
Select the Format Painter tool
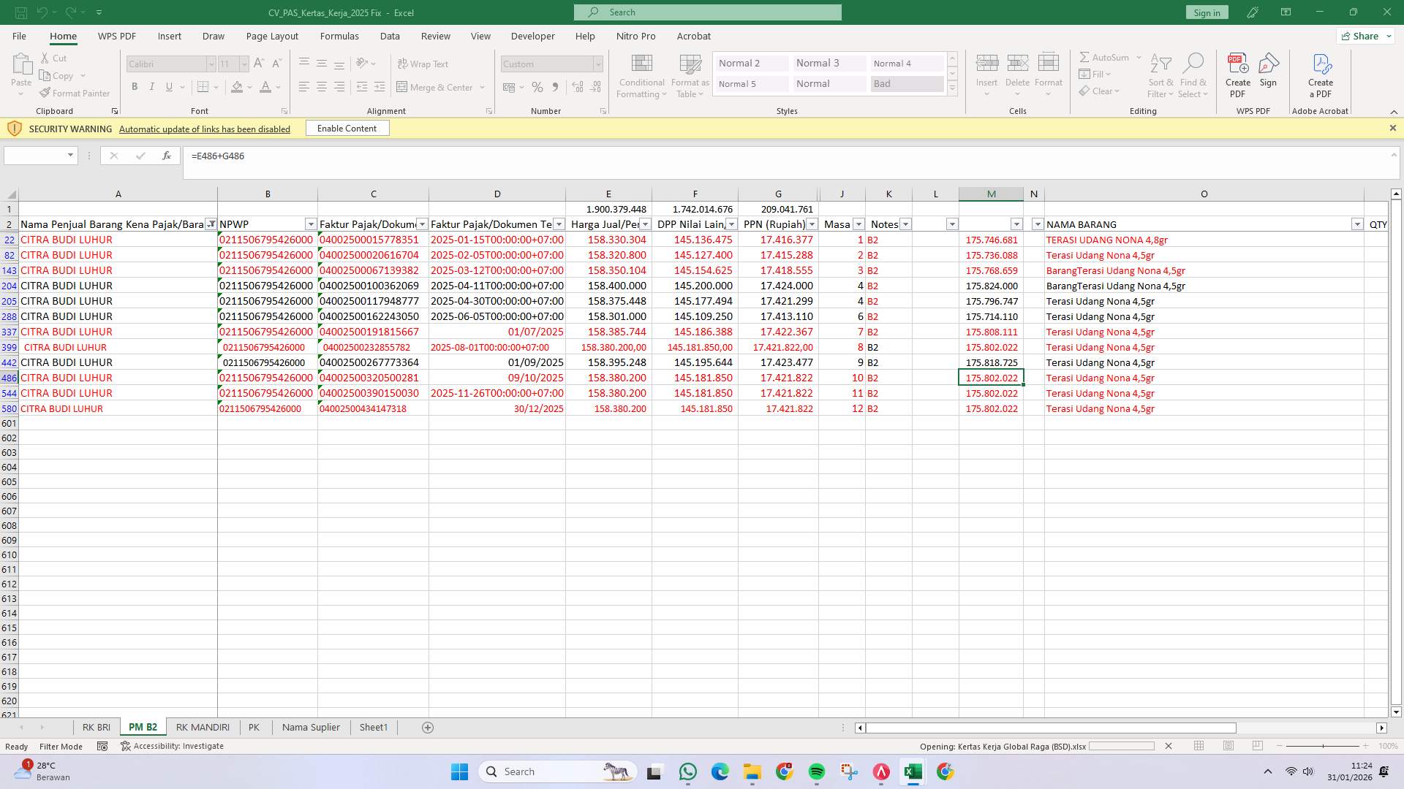coord(75,93)
